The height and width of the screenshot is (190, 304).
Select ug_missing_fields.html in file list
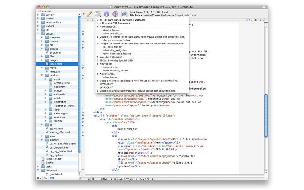57,144
